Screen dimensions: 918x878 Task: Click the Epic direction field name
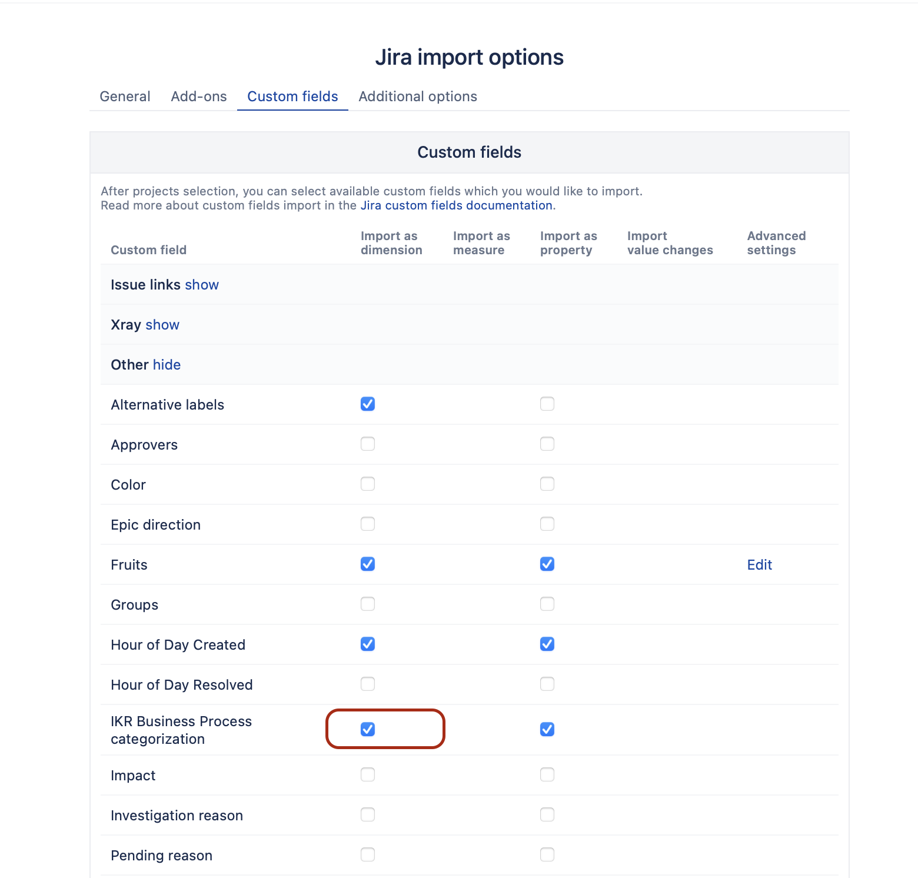tap(156, 525)
